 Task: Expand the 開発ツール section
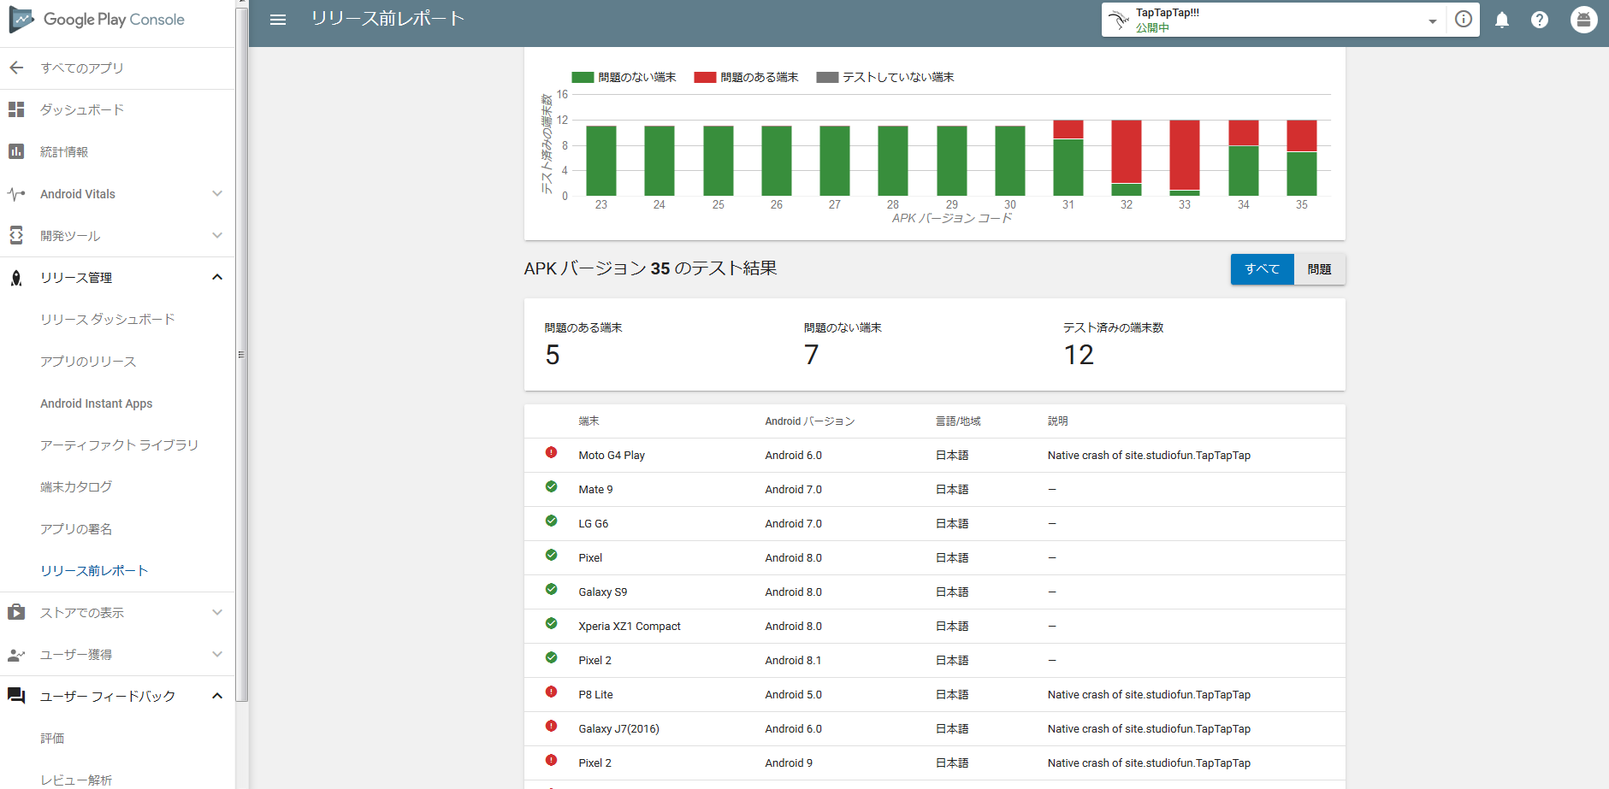pyautogui.click(x=217, y=235)
